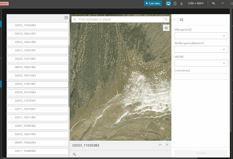Open search source dropdown arrow
The image size is (233, 159).
(75, 19)
